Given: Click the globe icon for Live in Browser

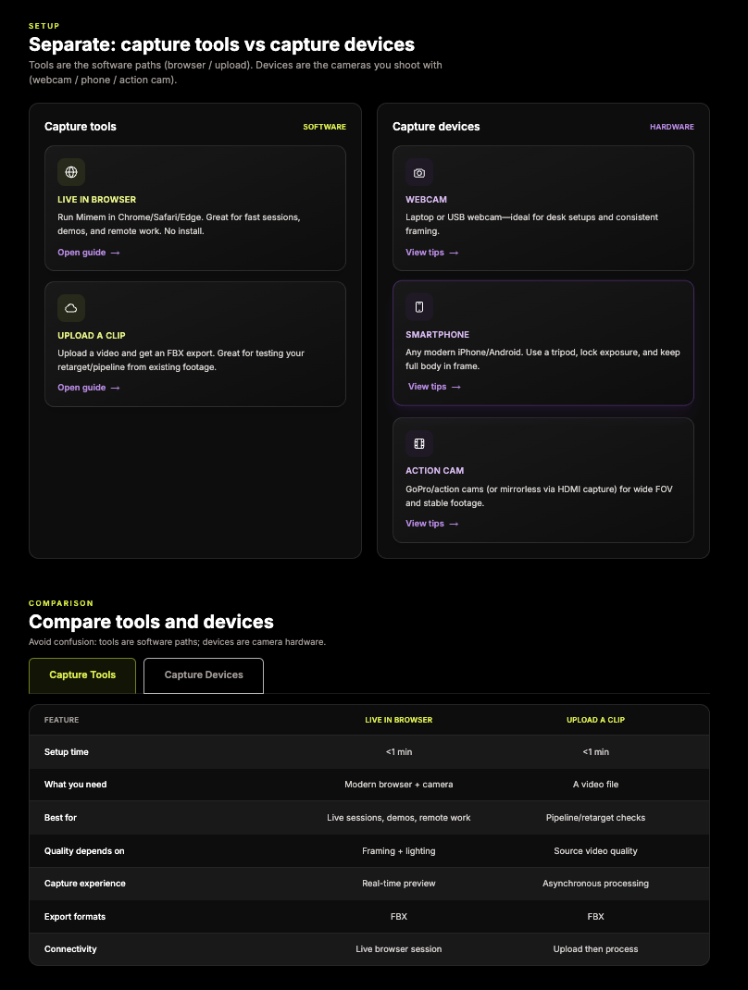Looking at the screenshot, I should [x=71, y=172].
